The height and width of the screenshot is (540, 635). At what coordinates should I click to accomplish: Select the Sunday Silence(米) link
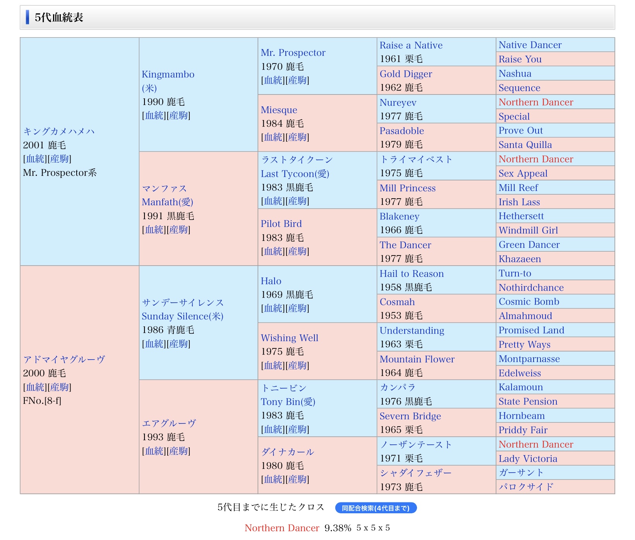182,316
